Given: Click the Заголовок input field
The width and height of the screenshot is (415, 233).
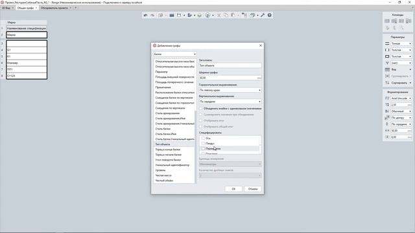Looking at the screenshot, I should point(230,65).
